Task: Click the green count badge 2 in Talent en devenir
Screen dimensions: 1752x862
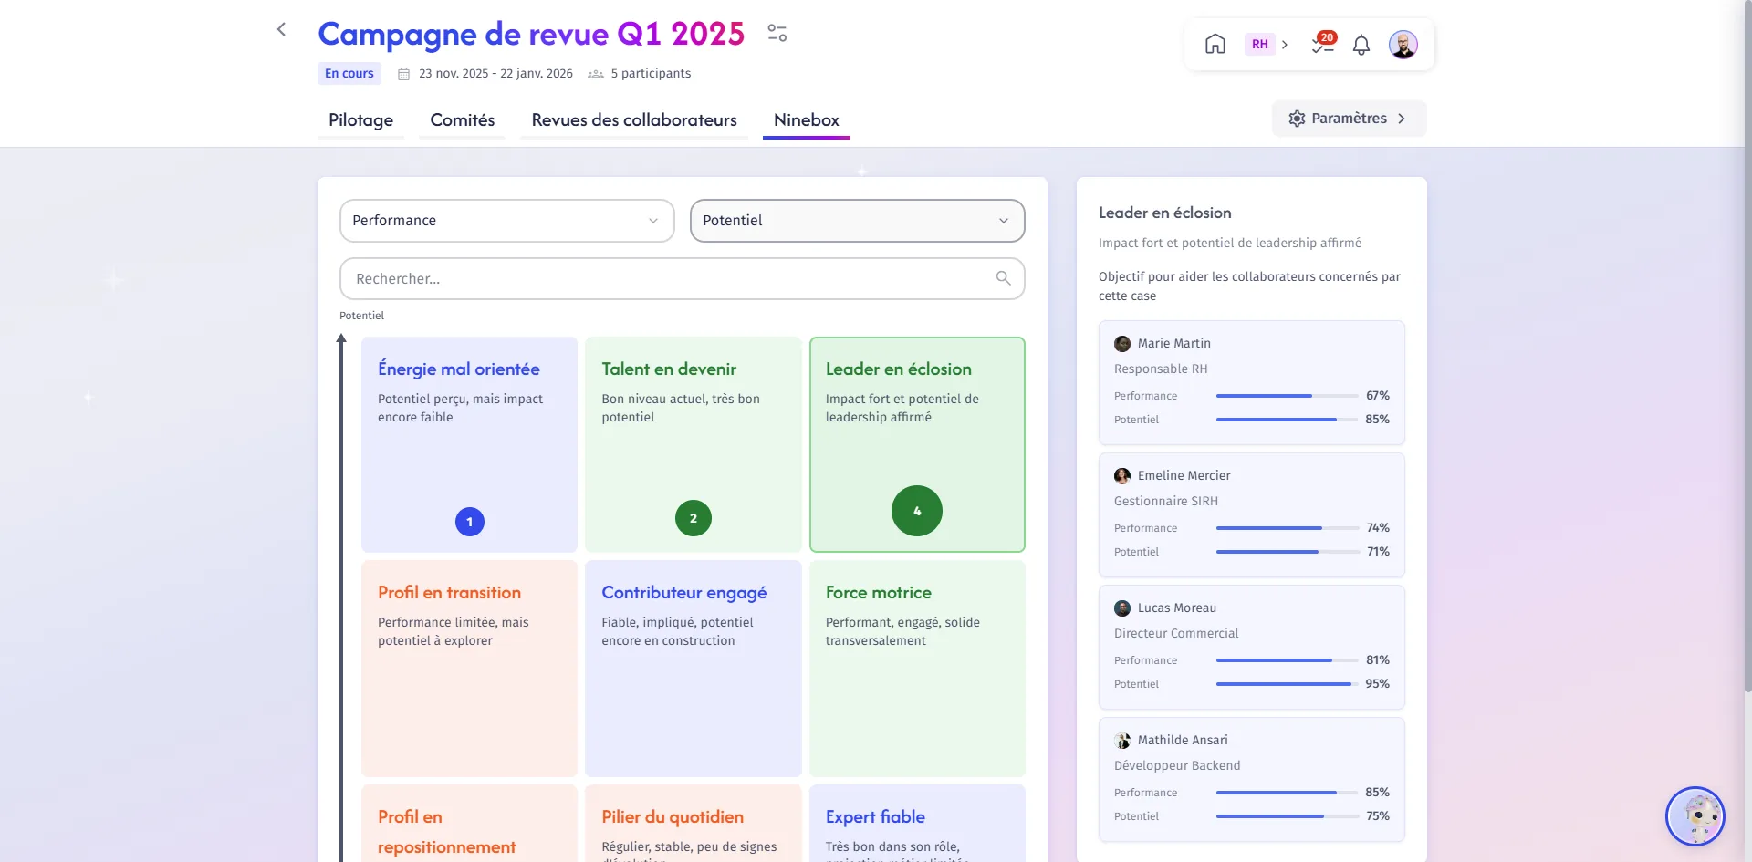Action: (693, 518)
